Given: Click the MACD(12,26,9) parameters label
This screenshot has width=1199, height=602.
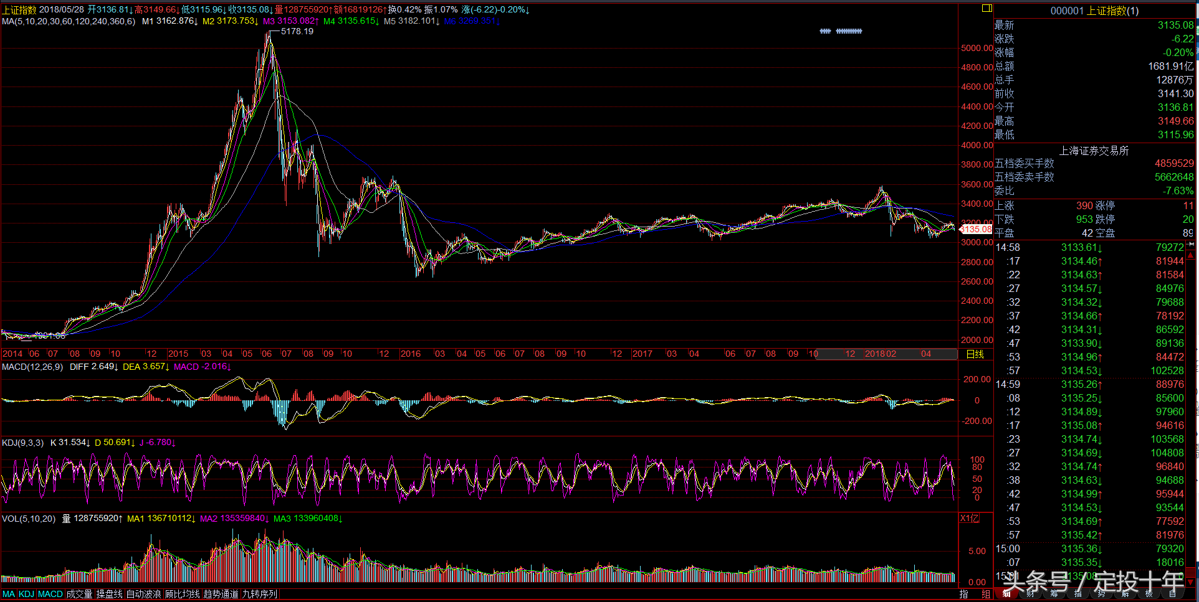Looking at the screenshot, I should 32,367.
